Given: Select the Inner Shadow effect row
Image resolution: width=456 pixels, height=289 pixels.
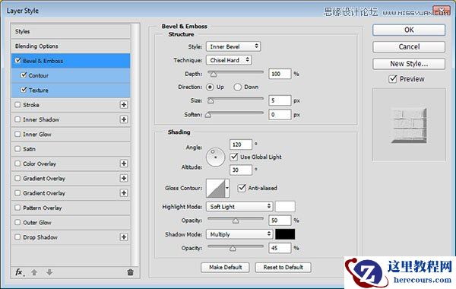Looking at the screenshot, I should [71, 119].
